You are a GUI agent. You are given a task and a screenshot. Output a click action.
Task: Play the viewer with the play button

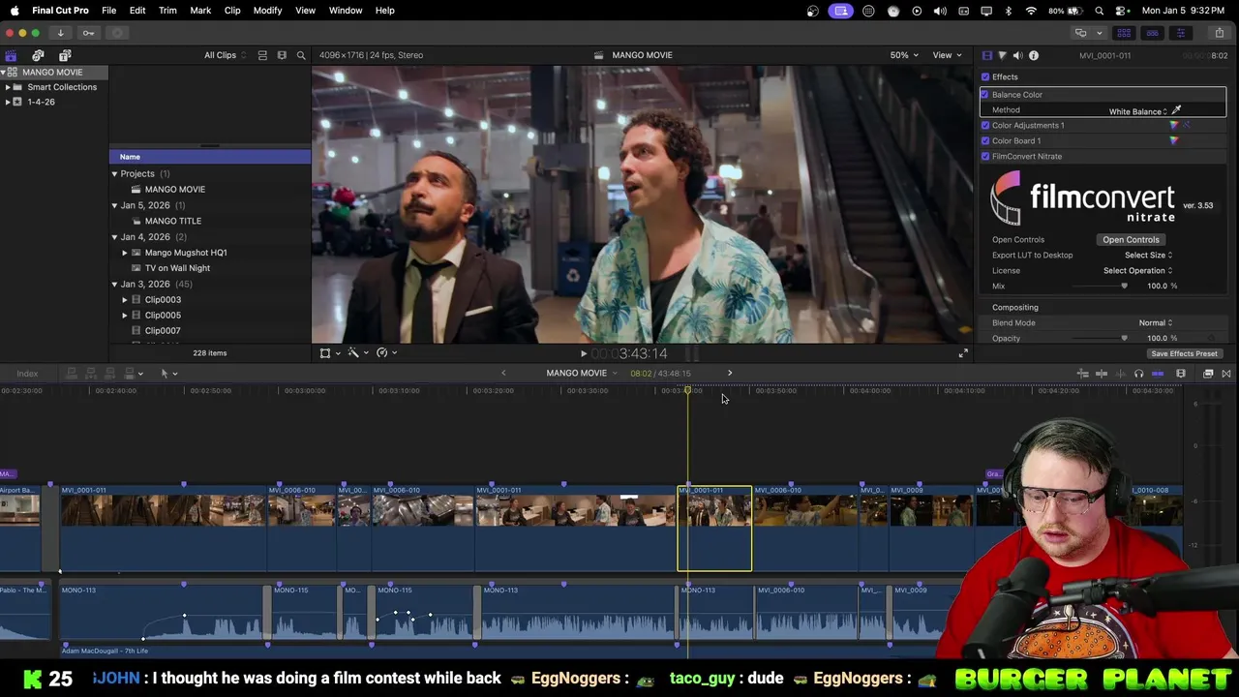[583, 353]
